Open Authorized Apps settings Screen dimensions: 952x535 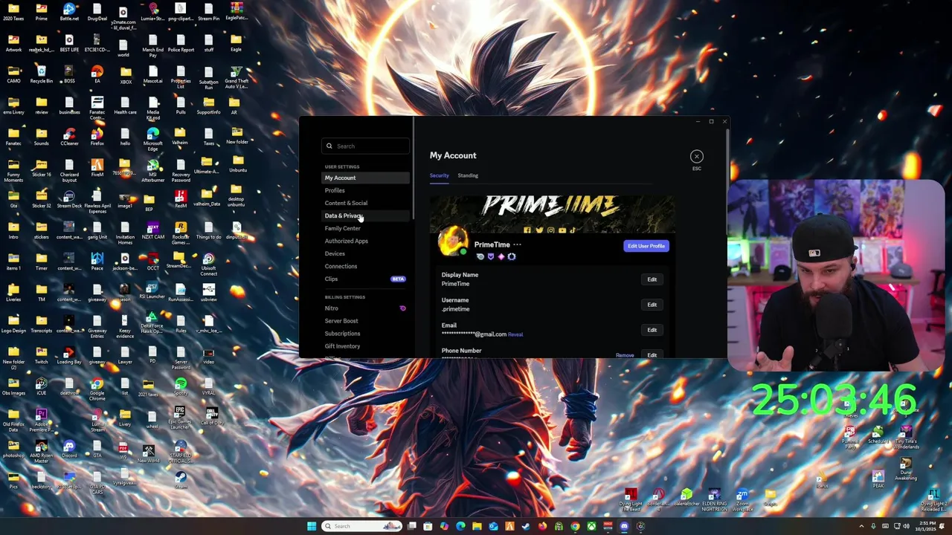tap(365, 241)
